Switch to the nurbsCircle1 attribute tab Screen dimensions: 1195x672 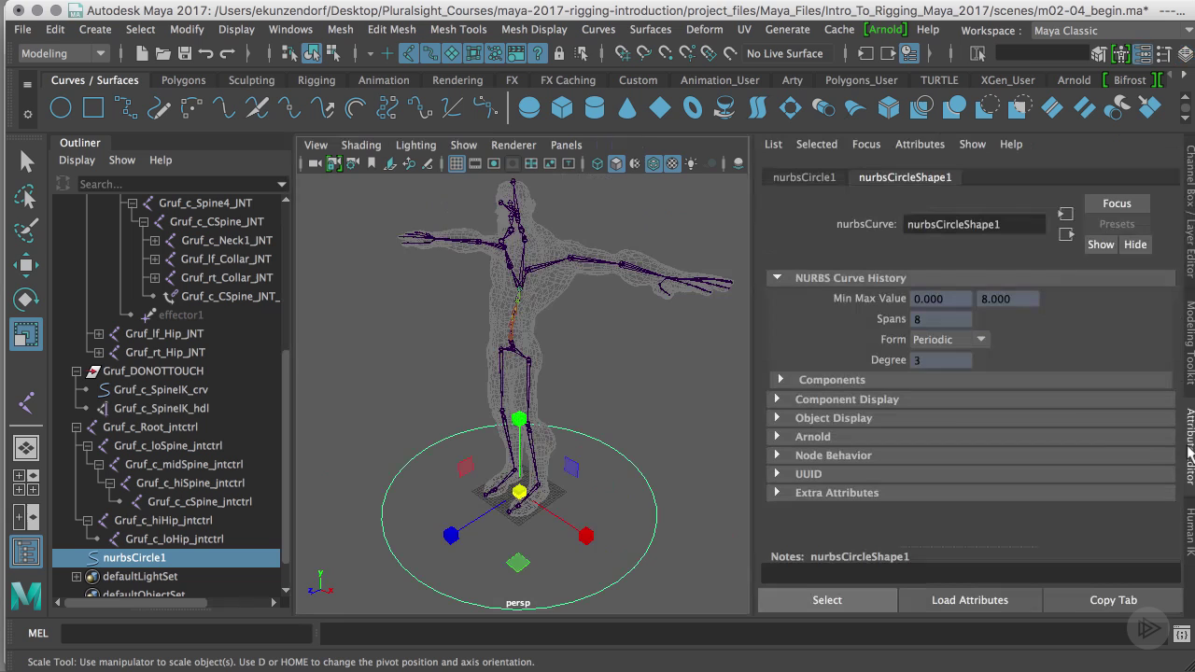click(805, 177)
